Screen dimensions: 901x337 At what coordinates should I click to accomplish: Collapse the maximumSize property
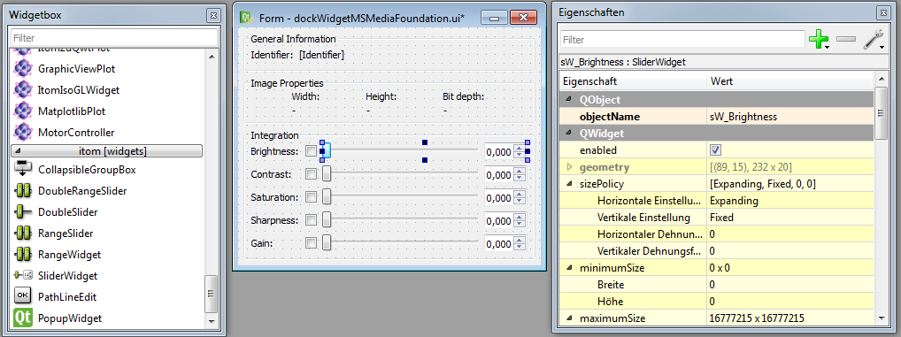click(x=569, y=318)
